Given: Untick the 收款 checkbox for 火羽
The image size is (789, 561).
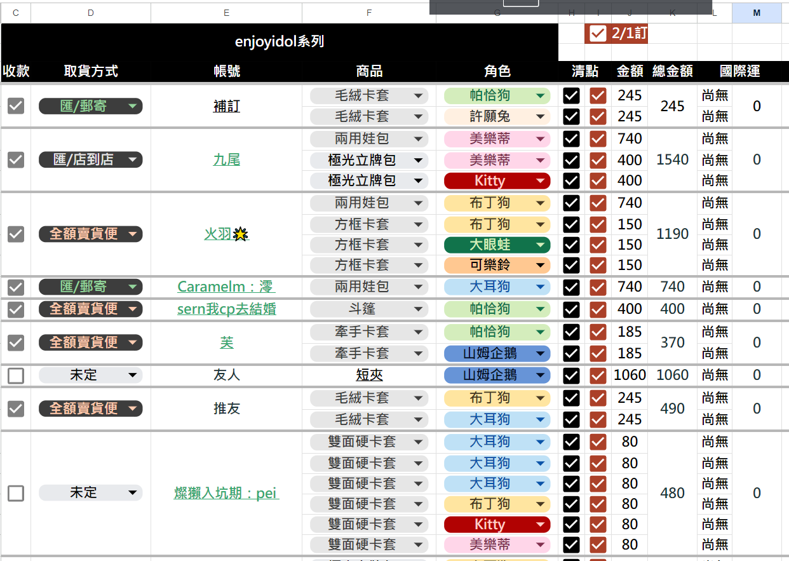Looking at the screenshot, I should (x=16, y=234).
